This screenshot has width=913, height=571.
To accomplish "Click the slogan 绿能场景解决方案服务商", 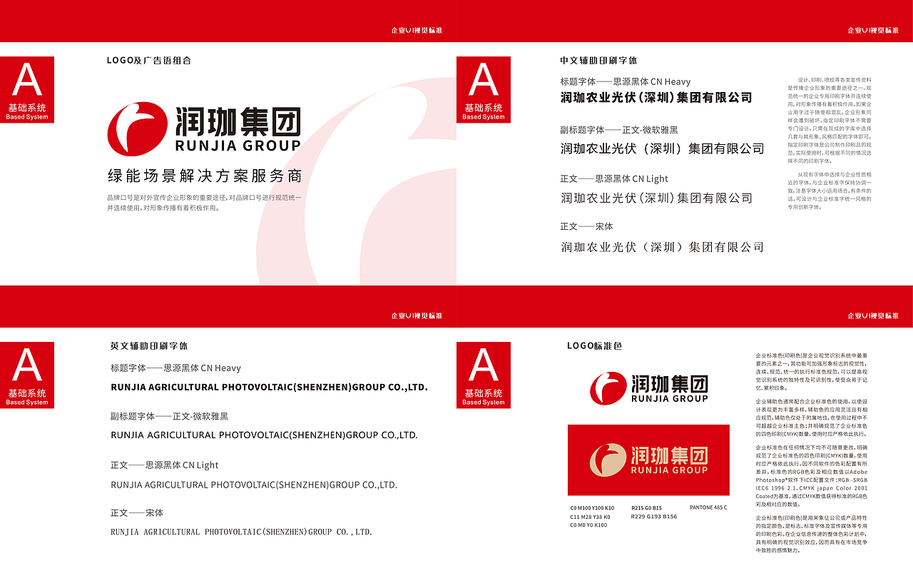I will pos(205,176).
